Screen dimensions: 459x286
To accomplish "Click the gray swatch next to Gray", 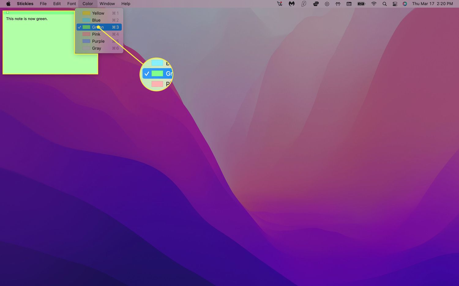I will point(86,48).
